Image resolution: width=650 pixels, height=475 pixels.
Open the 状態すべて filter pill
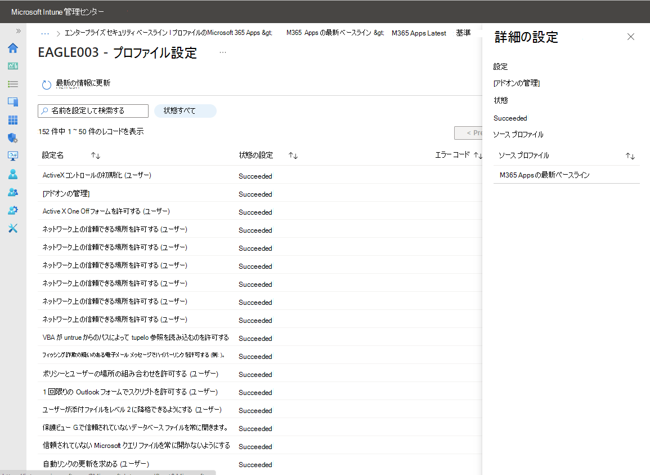(185, 111)
